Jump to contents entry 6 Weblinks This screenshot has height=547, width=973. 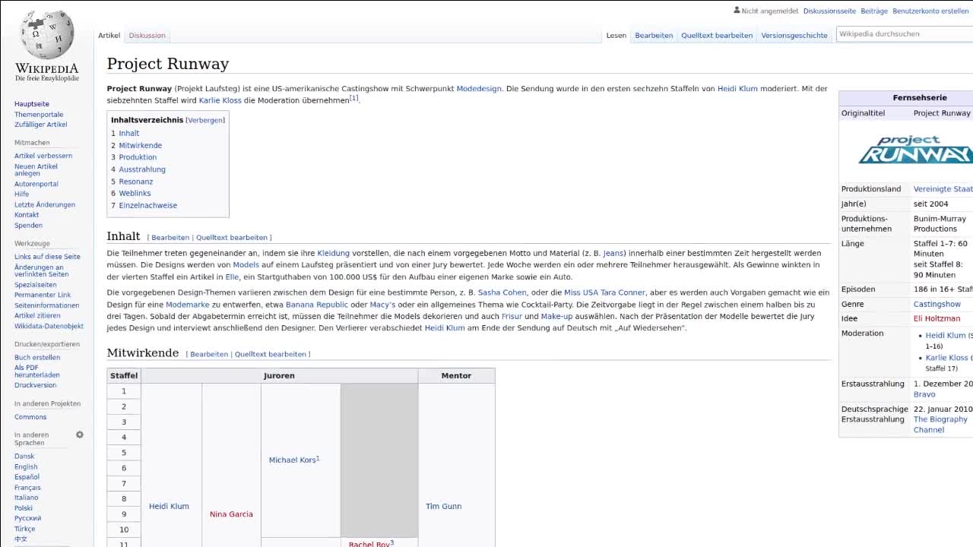131,193
